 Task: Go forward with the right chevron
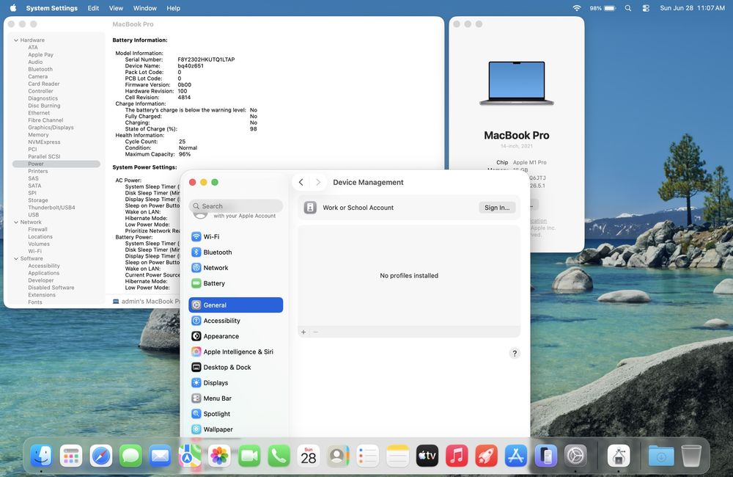coord(318,182)
